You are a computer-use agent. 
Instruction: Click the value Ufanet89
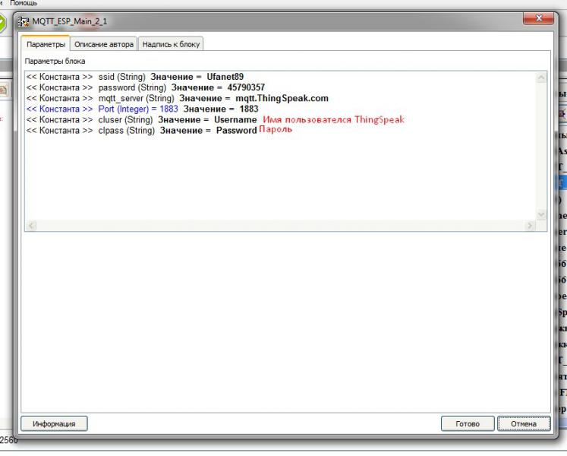pyautogui.click(x=225, y=78)
